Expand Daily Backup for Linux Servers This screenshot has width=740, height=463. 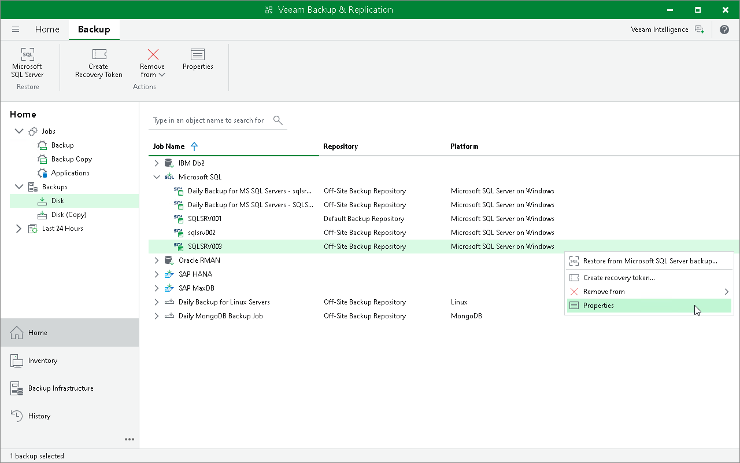tap(156, 302)
